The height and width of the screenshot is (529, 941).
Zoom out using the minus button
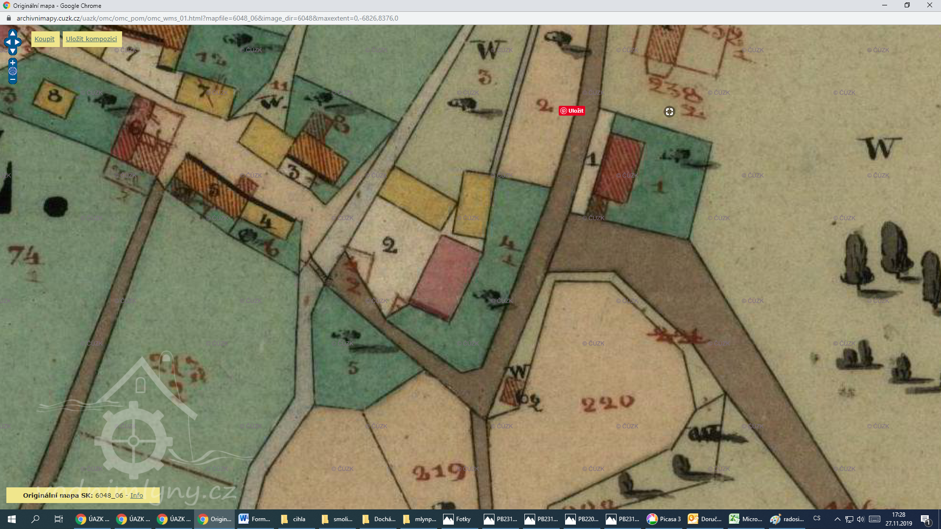point(13,80)
